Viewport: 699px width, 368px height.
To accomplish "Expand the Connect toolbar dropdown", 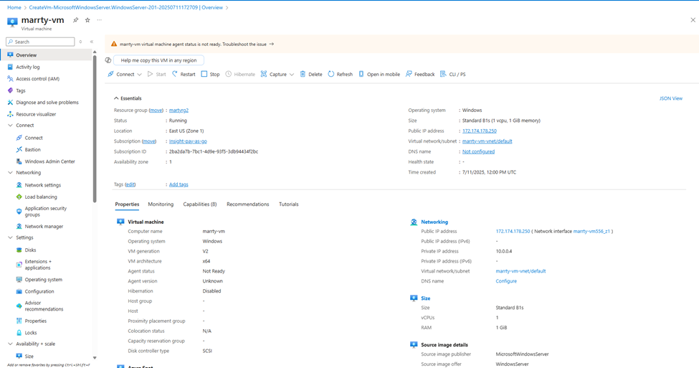I will click(139, 75).
